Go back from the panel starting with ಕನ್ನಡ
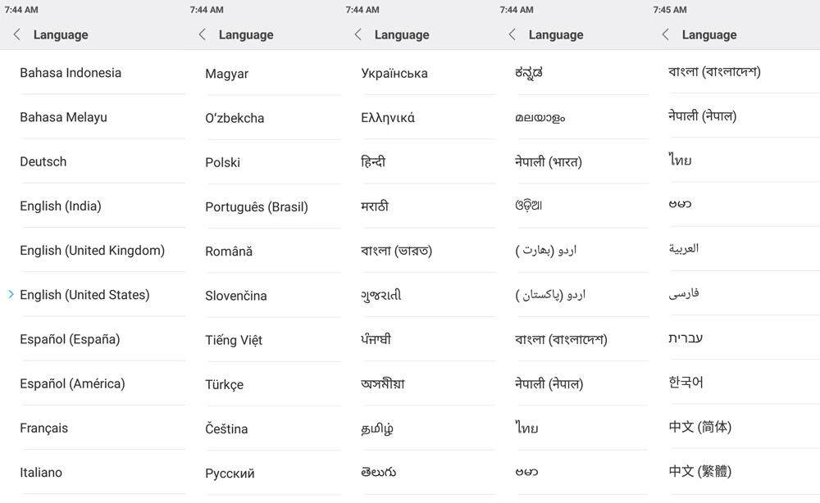This screenshot has width=820, height=503. coord(512,34)
